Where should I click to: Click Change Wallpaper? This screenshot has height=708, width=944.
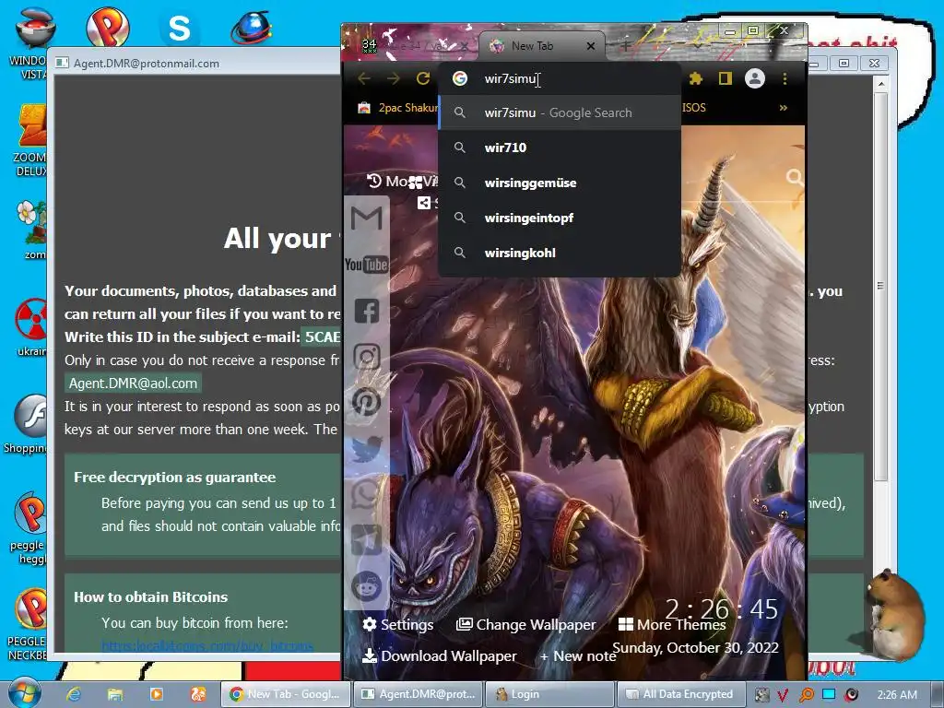[525, 625]
